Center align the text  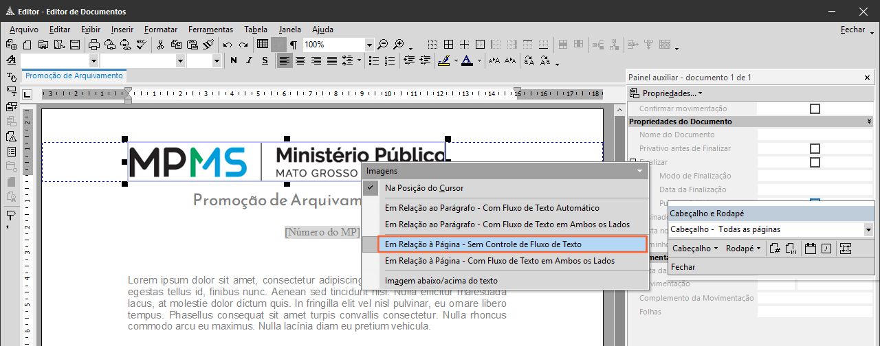tap(300, 60)
